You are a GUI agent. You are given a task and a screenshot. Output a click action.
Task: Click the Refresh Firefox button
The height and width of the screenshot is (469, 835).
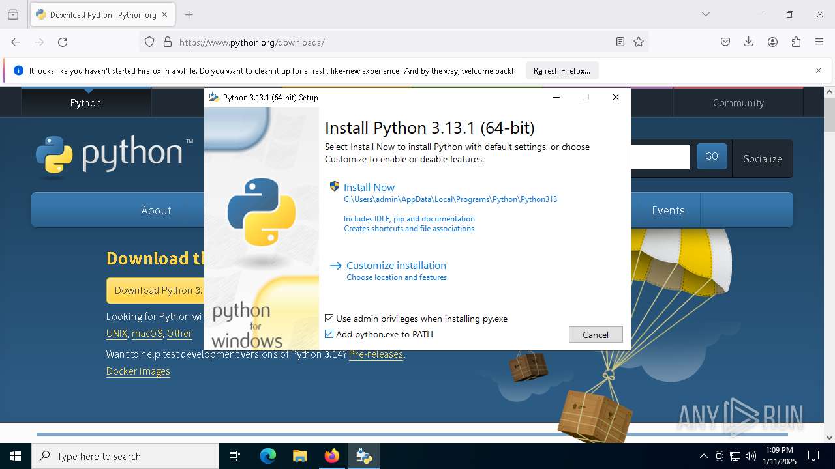(562, 70)
